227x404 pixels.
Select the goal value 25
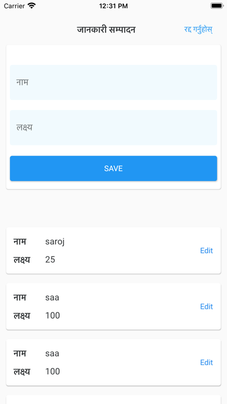click(x=50, y=259)
